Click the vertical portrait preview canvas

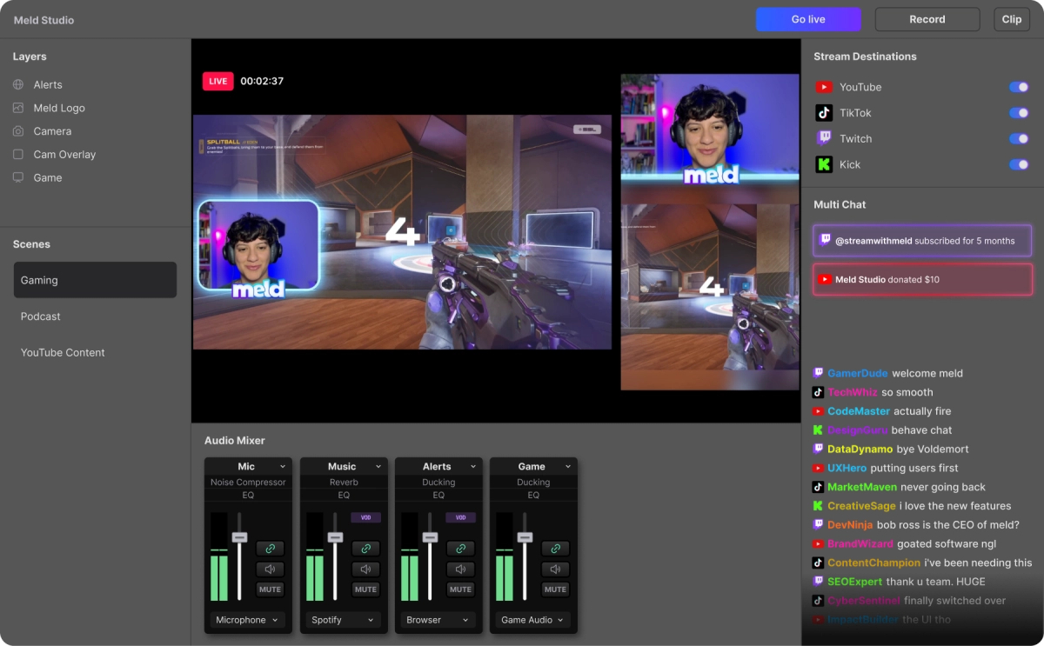coord(710,232)
